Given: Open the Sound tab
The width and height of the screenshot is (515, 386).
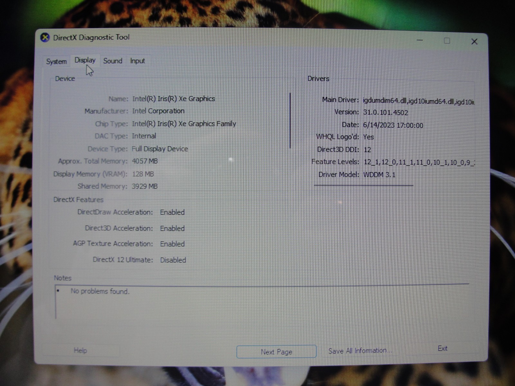Looking at the screenshot, I should click(x=113, y=61).
